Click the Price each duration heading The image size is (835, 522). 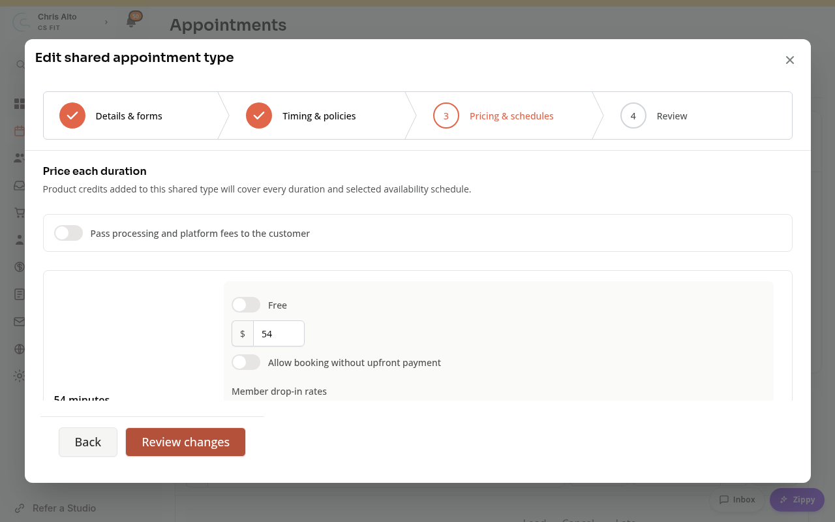pyautogui.click(x=95, y=171)
